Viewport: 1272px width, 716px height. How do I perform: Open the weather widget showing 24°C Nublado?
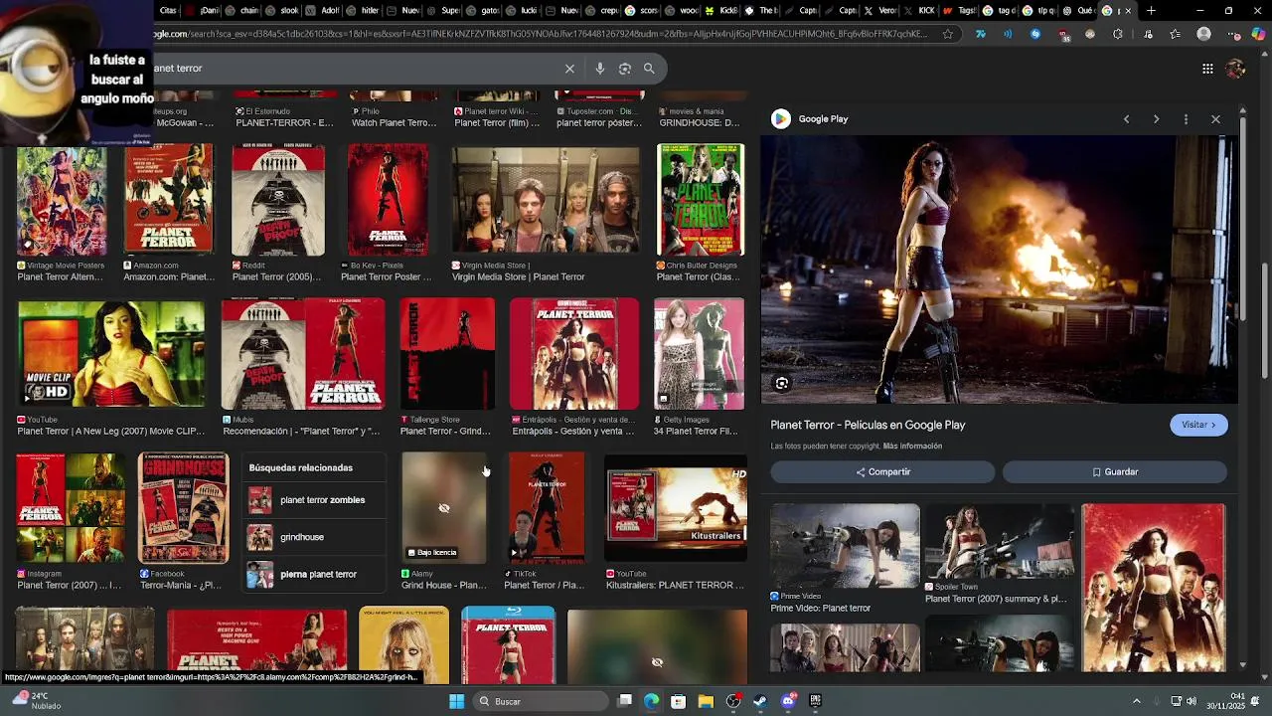[36, 701]
